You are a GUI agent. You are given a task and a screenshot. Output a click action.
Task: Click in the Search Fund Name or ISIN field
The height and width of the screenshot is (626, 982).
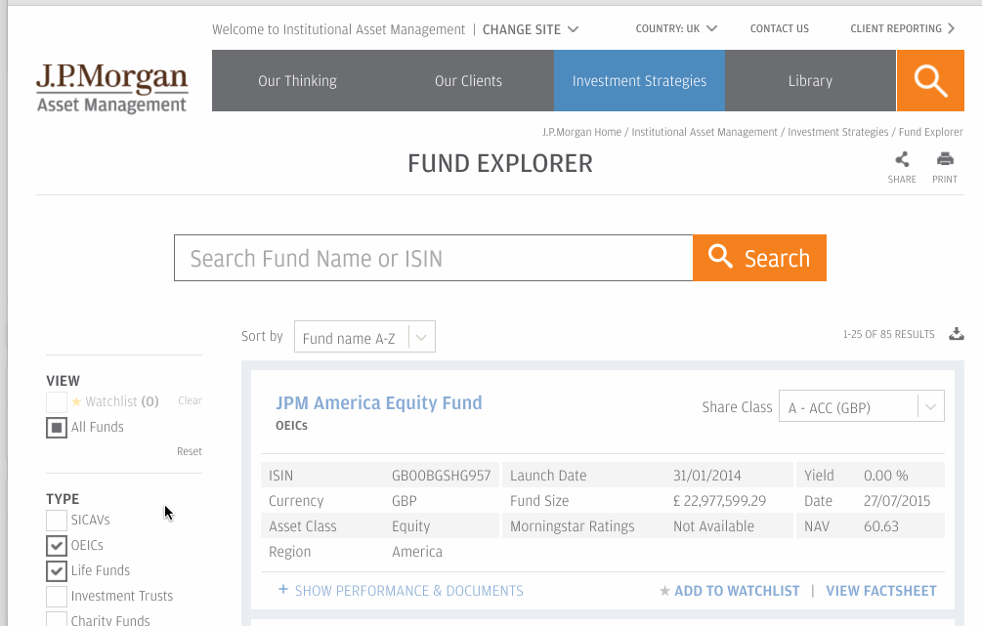pyautogui.click(x=434, y=258)
